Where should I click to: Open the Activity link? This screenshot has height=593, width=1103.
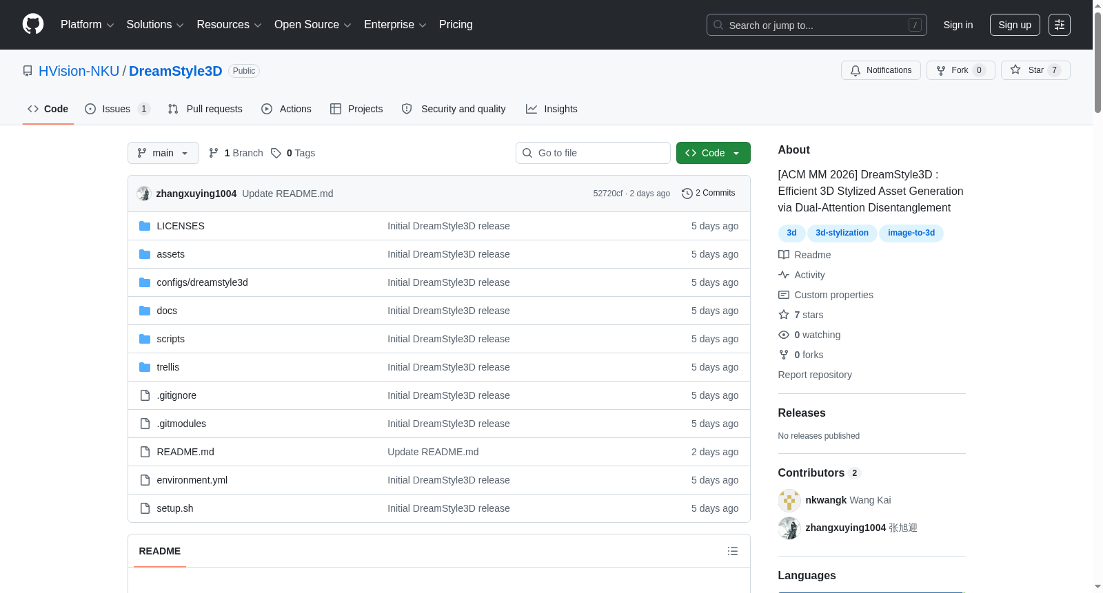point(802,275)
